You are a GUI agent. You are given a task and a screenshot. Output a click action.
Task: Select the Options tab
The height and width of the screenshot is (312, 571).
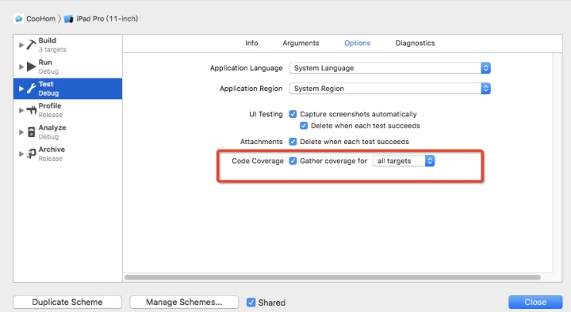click(357, 43)
